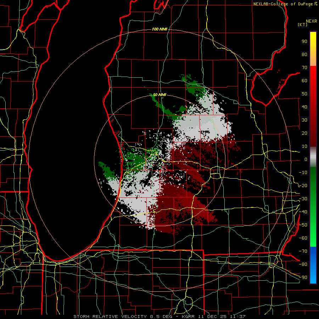Select the -90 knots legend value

303,278
